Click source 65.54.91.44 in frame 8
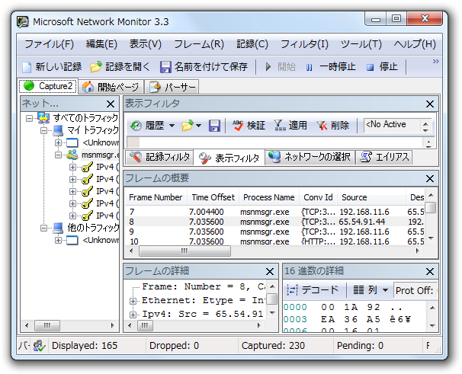 pyautogui.click(x=362, y=222)
